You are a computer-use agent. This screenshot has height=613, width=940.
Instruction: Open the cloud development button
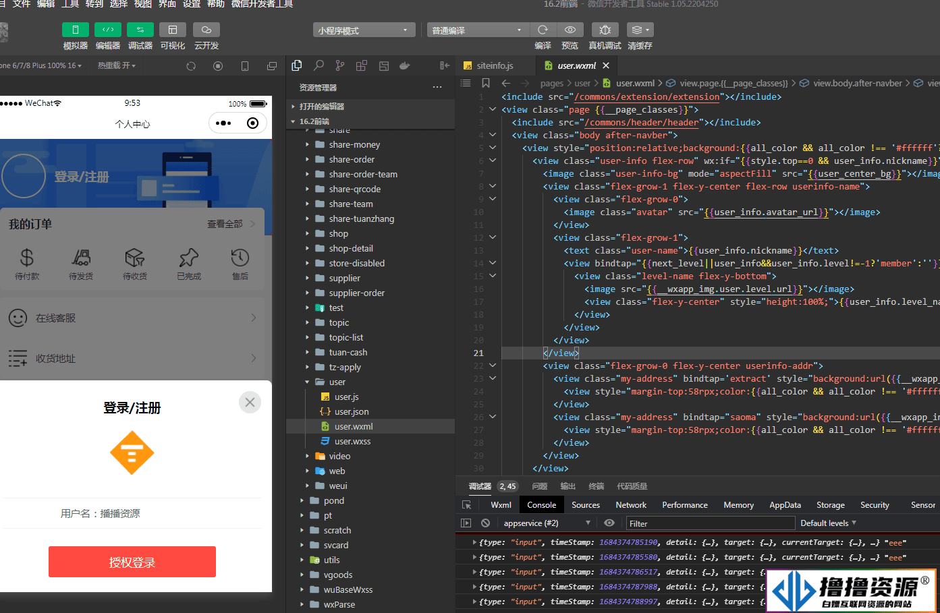coord(206,30)
